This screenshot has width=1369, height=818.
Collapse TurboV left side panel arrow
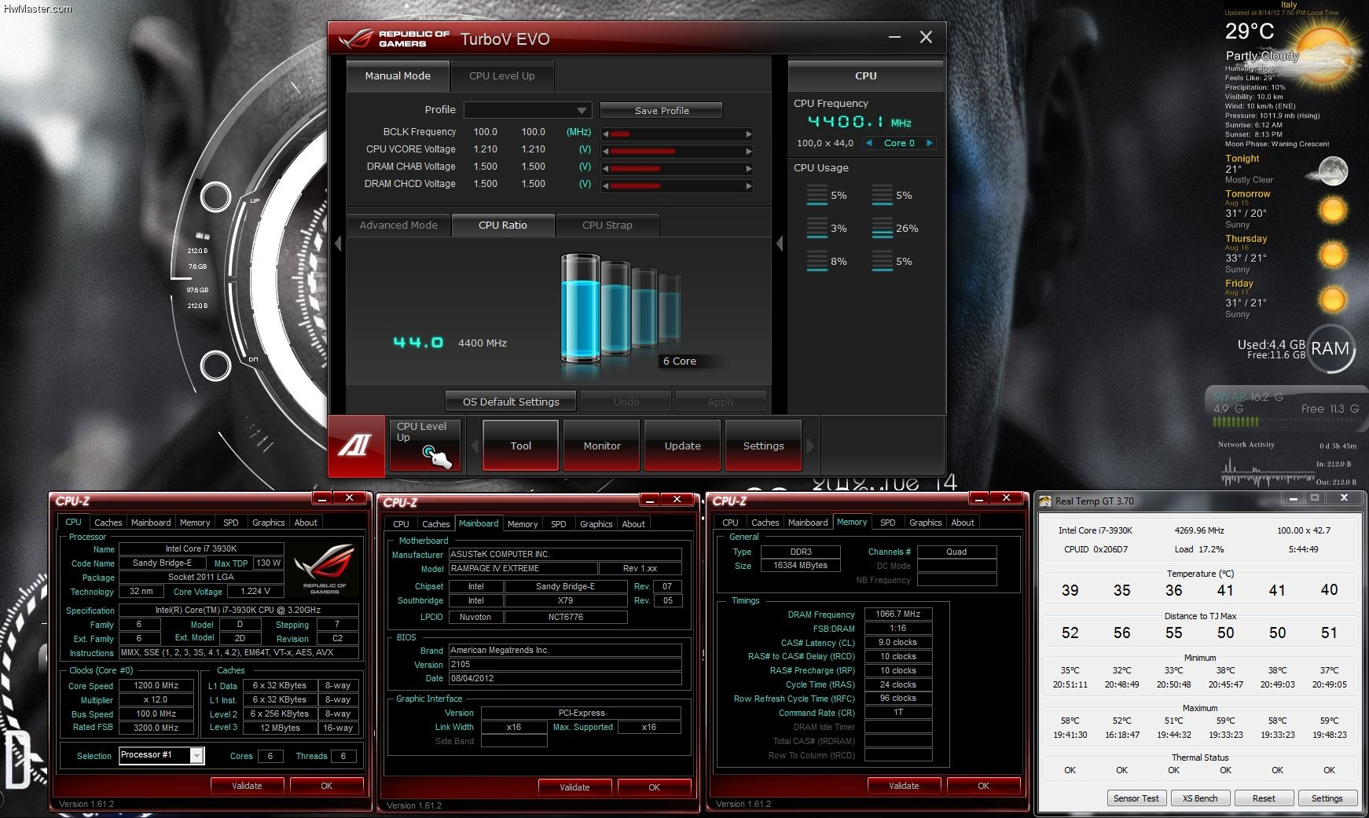(x=338, y=244)
